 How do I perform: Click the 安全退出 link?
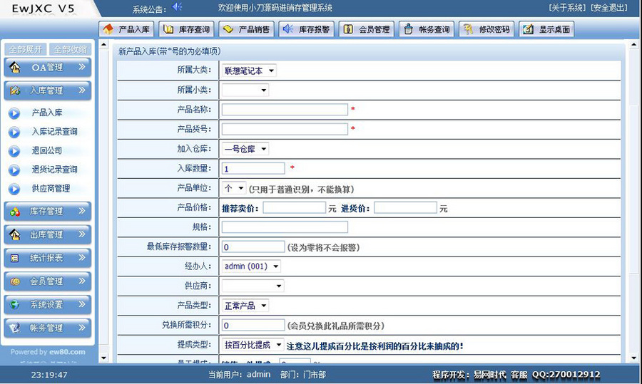click(x=609, y=8)
